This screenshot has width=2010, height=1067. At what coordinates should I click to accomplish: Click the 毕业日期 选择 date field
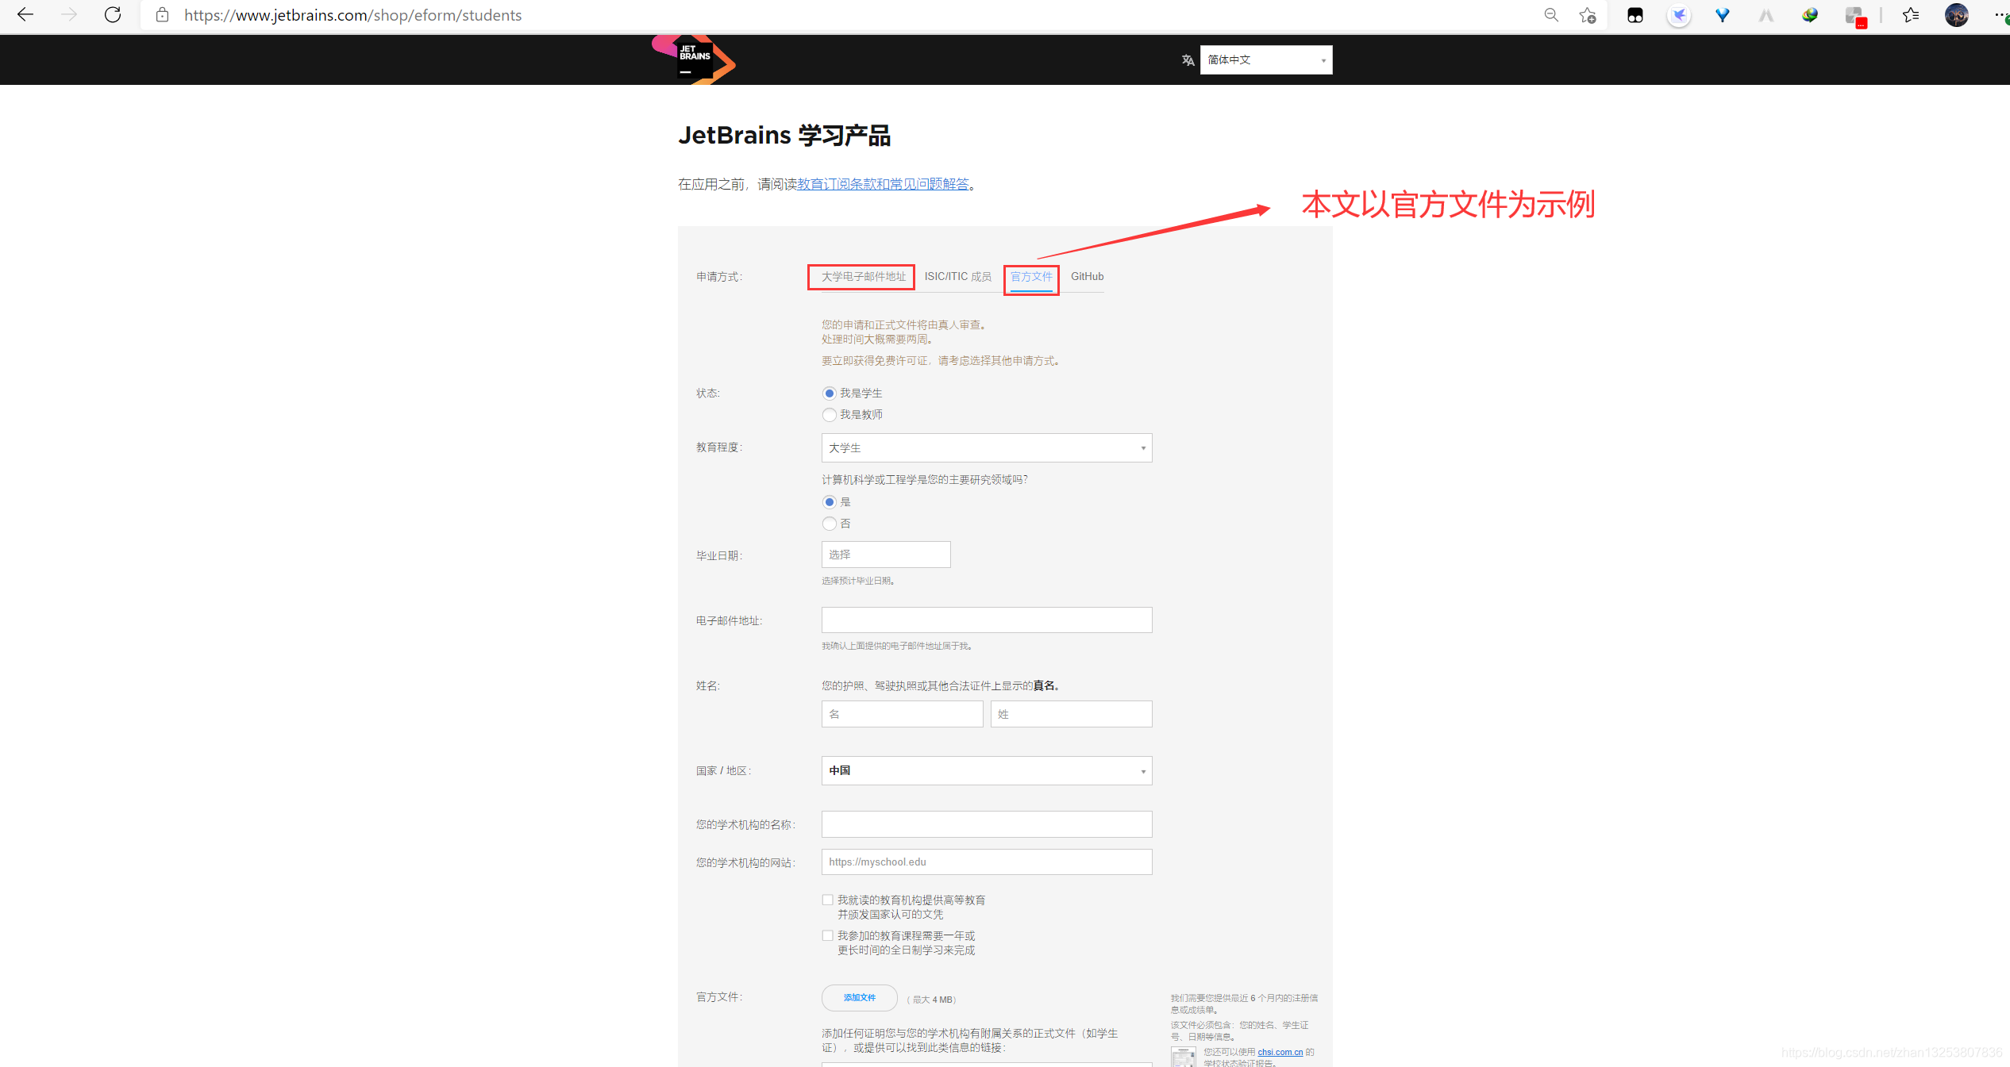[884, 554]
